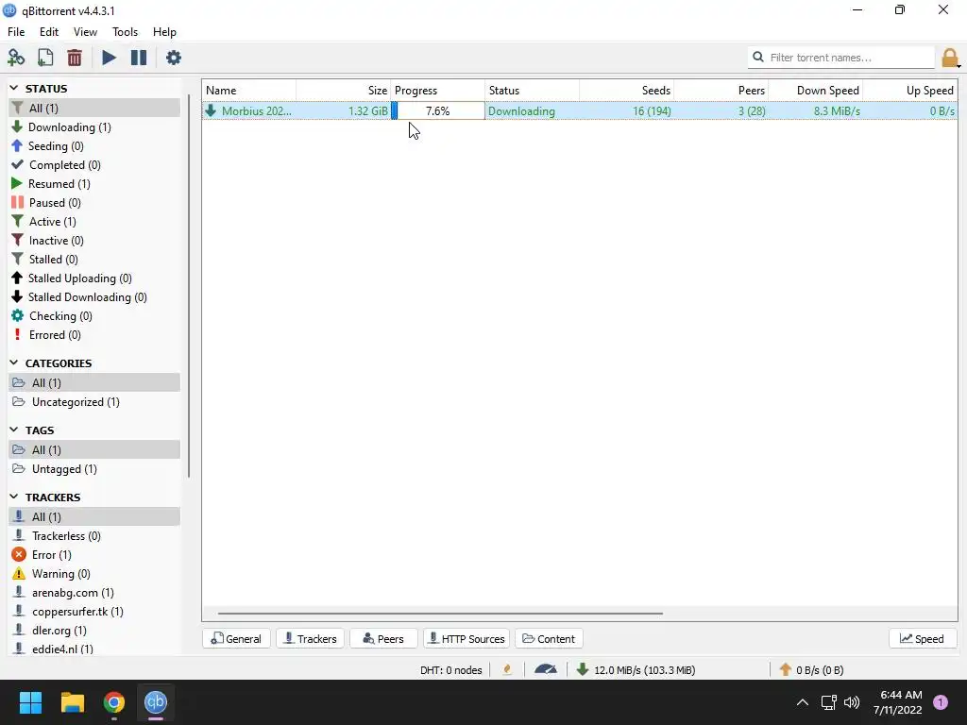Image resolution: width=967 pixels, height=725 pixels.
Task: Select Trackerless (0) tracker filter
Action: point(95,536)
